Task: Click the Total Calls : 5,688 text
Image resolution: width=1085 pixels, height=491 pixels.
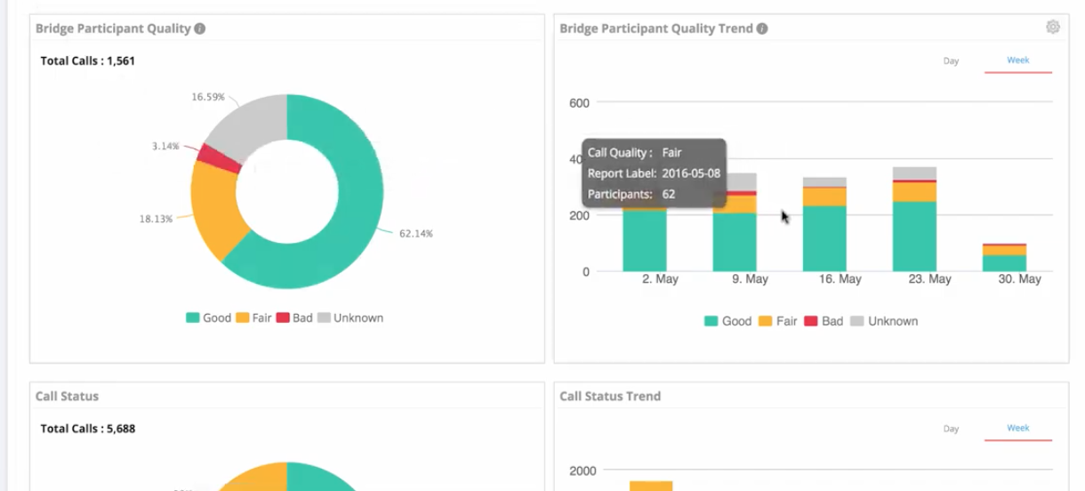Action: point(88,429)
